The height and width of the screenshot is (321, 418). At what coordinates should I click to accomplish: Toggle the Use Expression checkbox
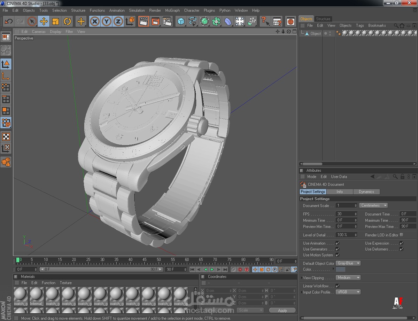tap(401, 243)
